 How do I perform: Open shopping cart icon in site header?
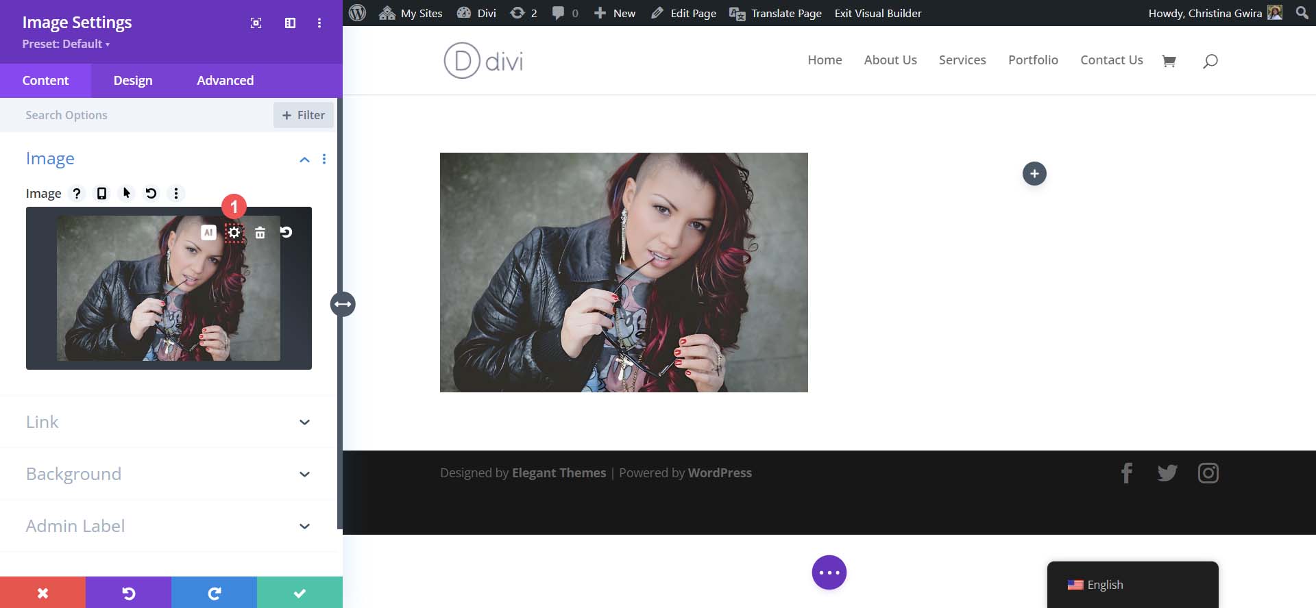[x=1169, y=61]
